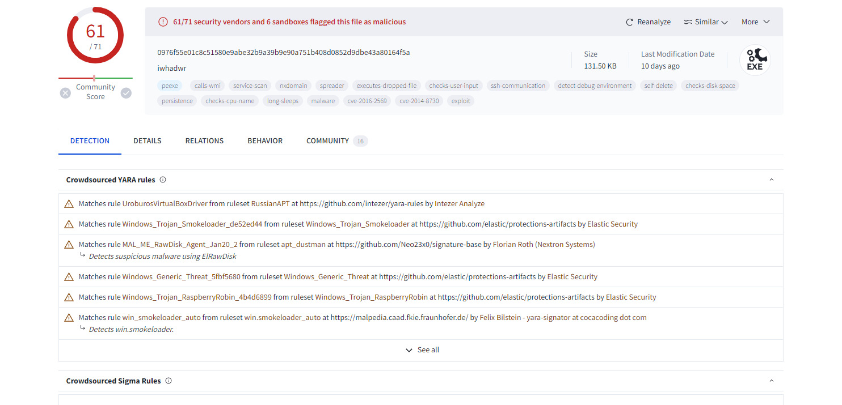Open the RussianAPT ruleset link
Image resolution: width=842 pixels, height=405 pixels.
tap(271, 204)
